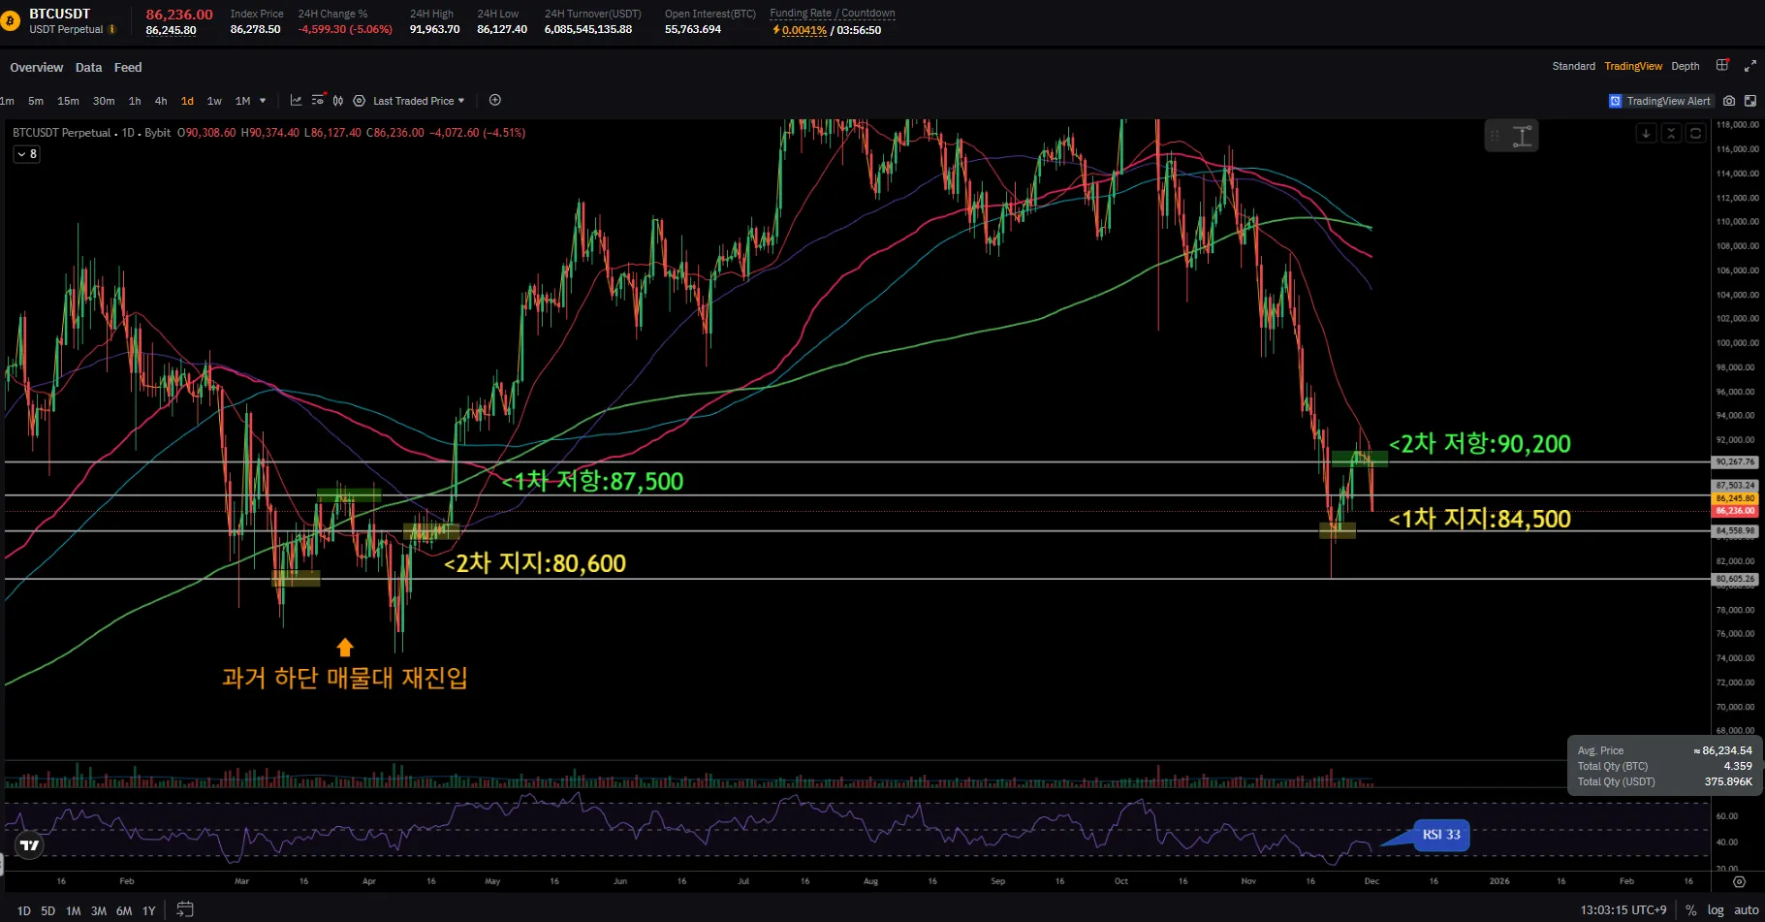
Task: Open the multi-chart grid layout icon
Action: point(1722,66)
